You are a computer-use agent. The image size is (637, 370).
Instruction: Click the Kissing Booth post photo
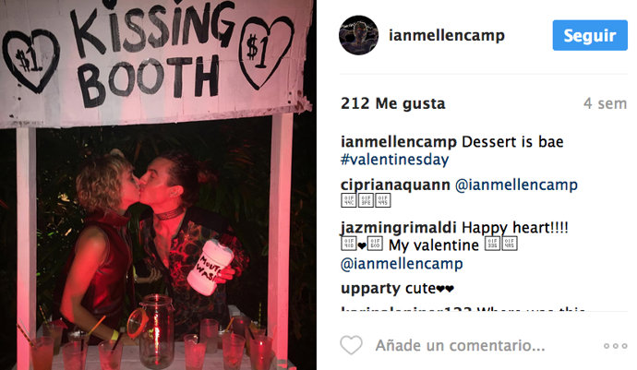pos(158,185)
